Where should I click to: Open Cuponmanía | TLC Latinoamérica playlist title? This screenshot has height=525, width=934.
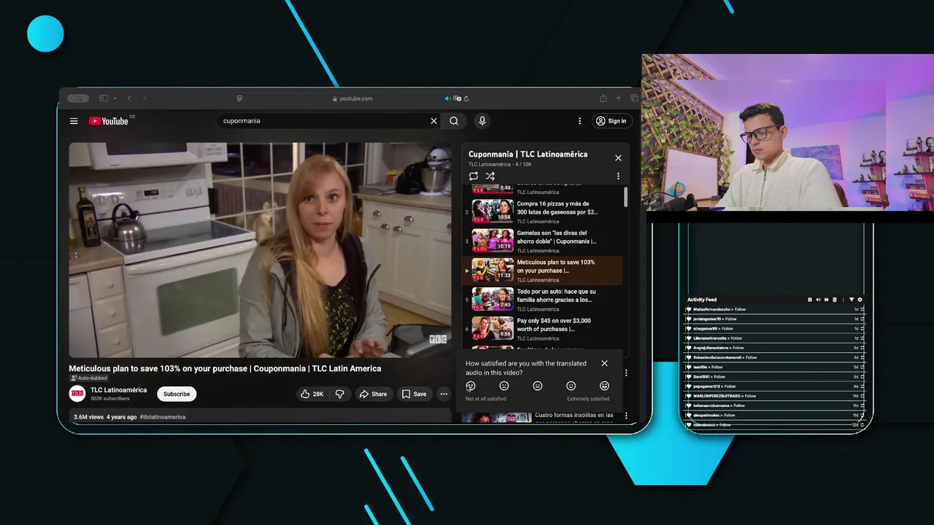coord(528,154)
